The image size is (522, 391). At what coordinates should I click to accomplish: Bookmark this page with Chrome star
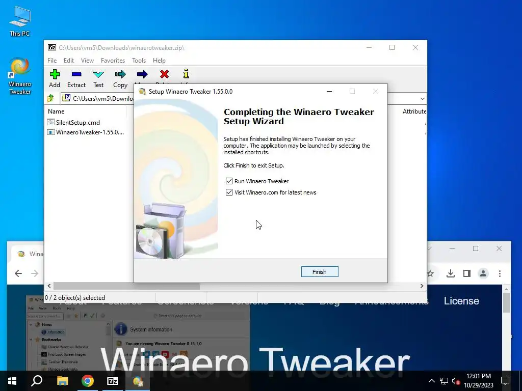(x=430, y=273)
